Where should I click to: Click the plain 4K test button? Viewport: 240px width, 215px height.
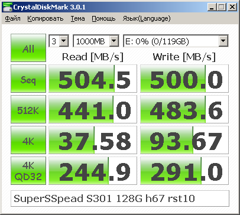pyautogui.click(x=28, y=140)
